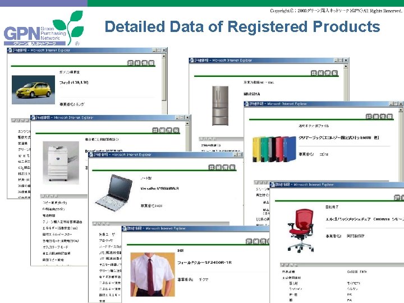Click the 詳細情報 badge in the file binder window

pyautogui.click(x=379, y=117)
